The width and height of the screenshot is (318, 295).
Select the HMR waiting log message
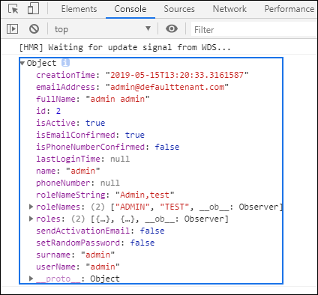coord(125,47)
